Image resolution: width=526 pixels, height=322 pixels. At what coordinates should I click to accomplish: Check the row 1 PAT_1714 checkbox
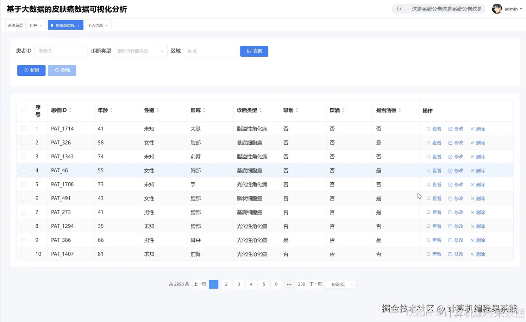(x=24, y=129)
